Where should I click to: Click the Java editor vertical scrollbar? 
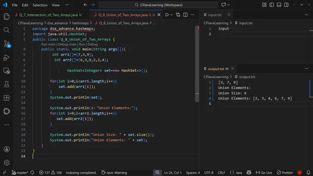197,64
